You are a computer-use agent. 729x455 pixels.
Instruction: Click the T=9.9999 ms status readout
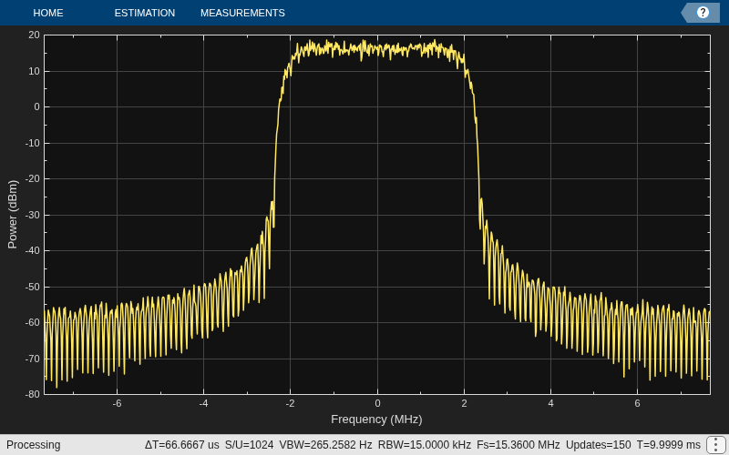[669, 445]
